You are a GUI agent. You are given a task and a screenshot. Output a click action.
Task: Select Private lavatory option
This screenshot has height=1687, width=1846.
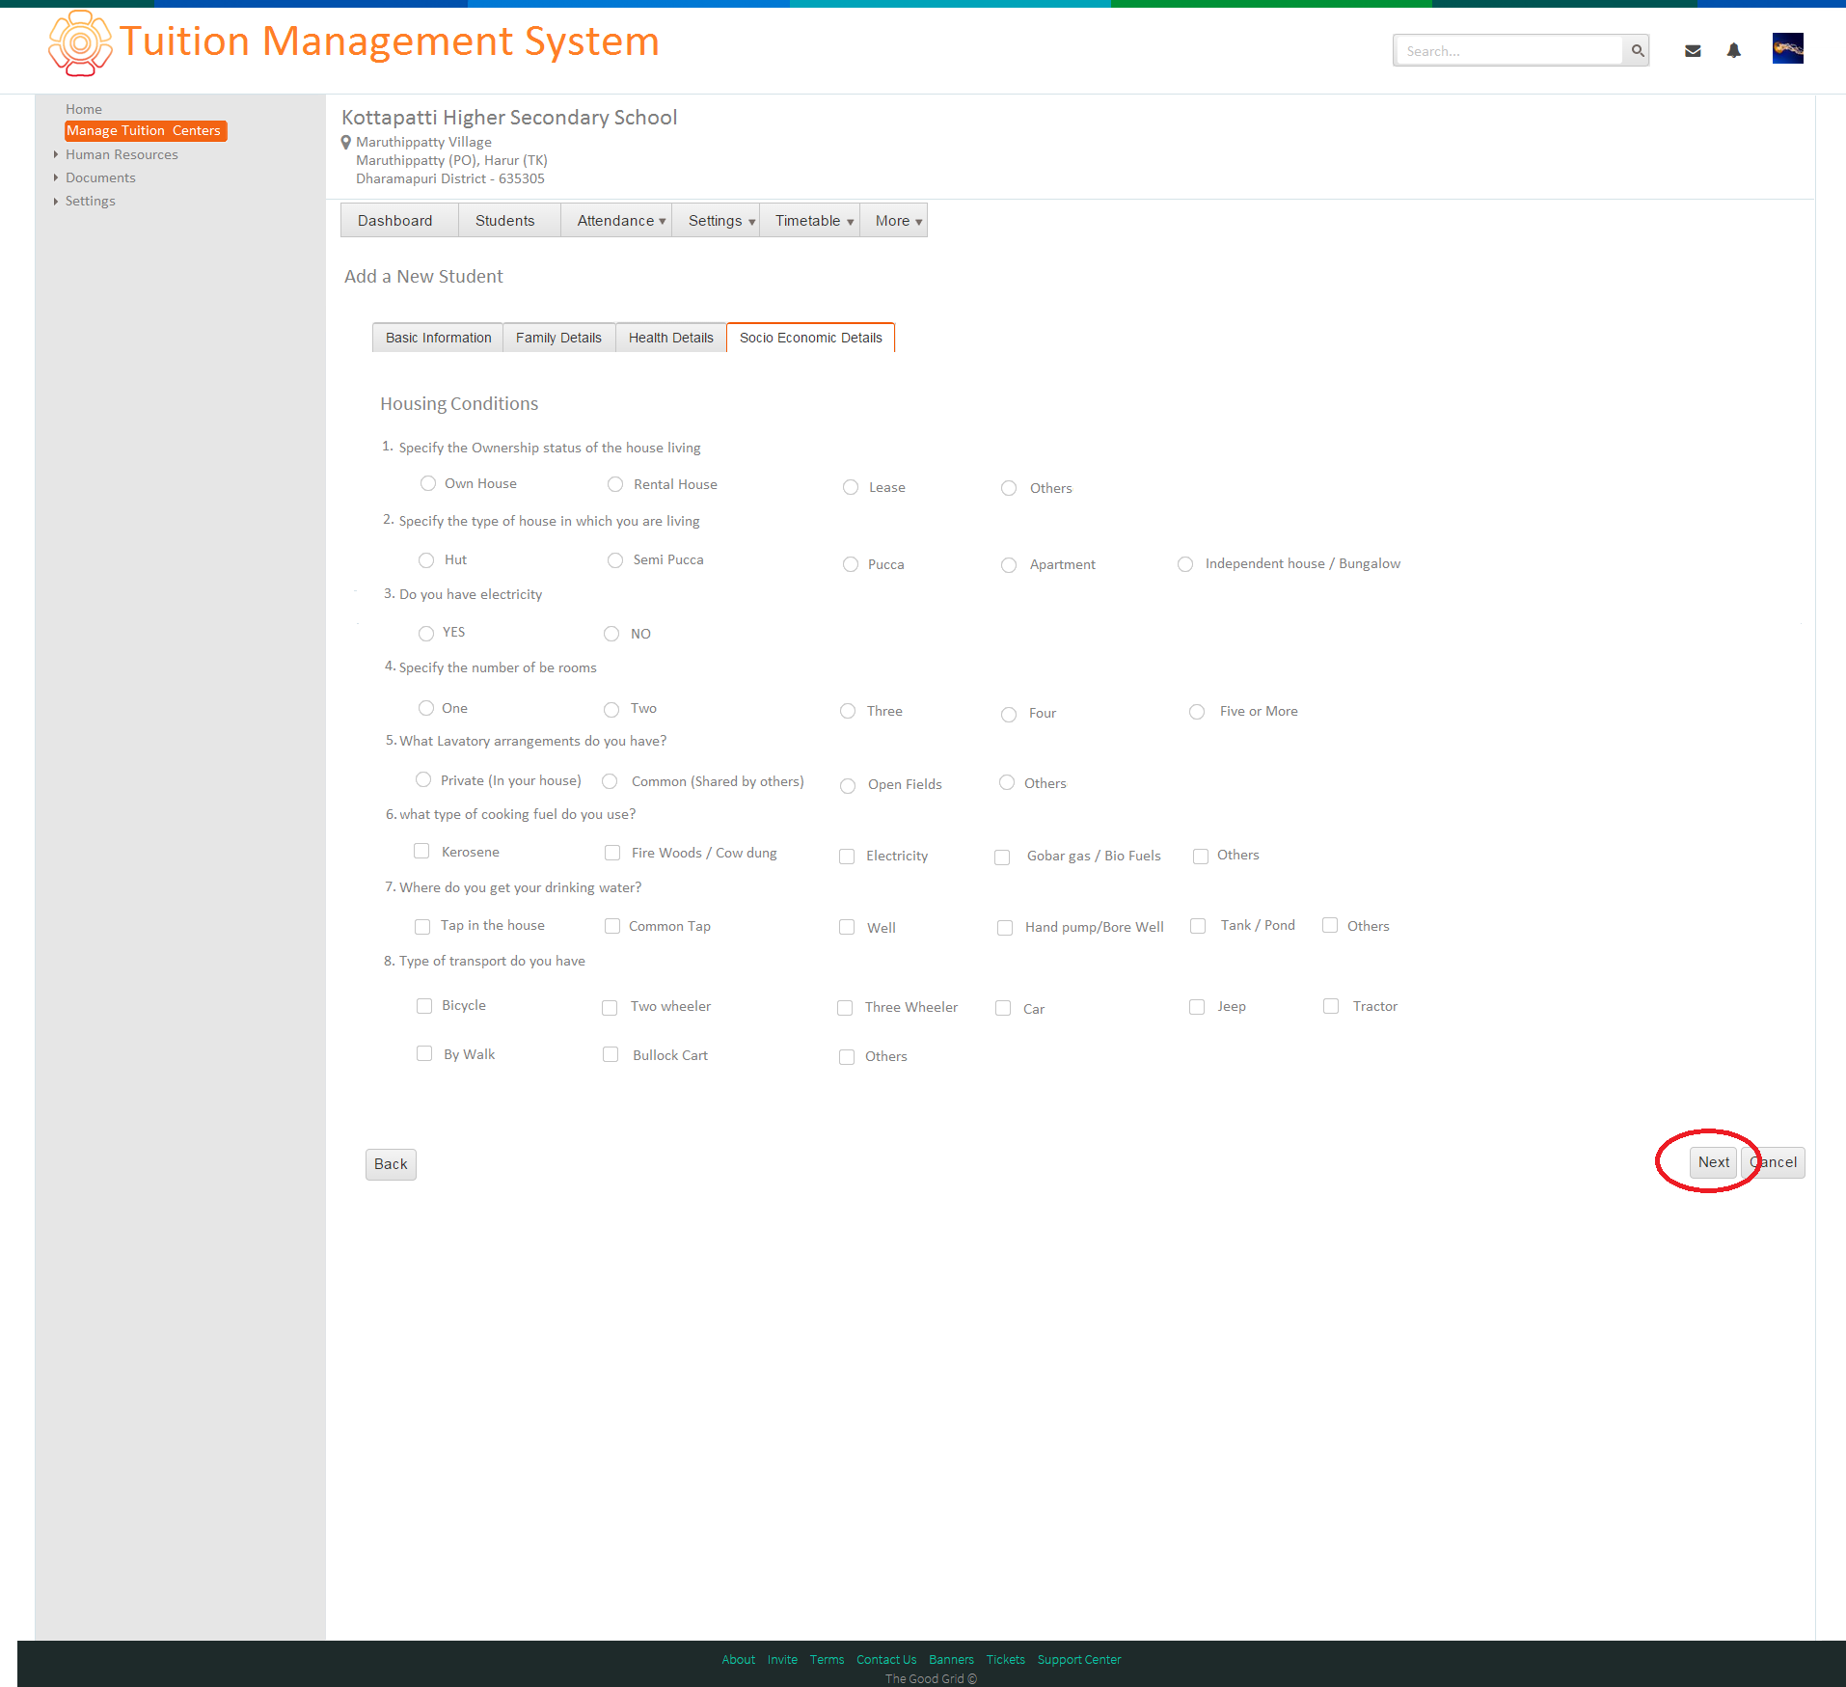423,779
